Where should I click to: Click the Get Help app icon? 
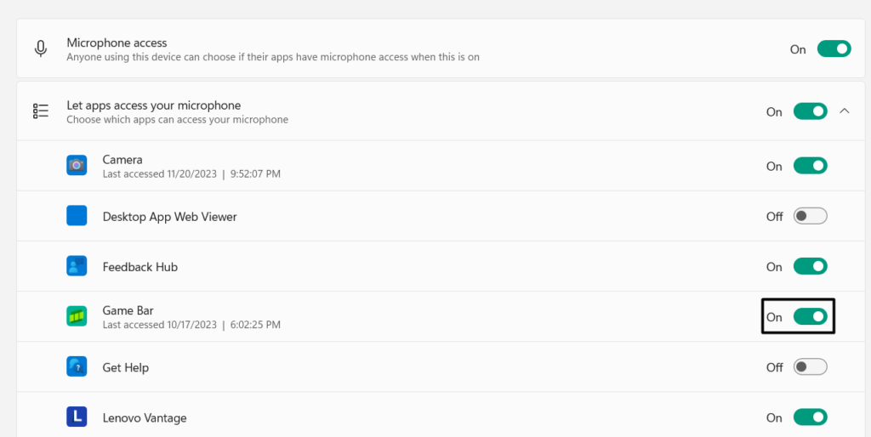(77, 367)
